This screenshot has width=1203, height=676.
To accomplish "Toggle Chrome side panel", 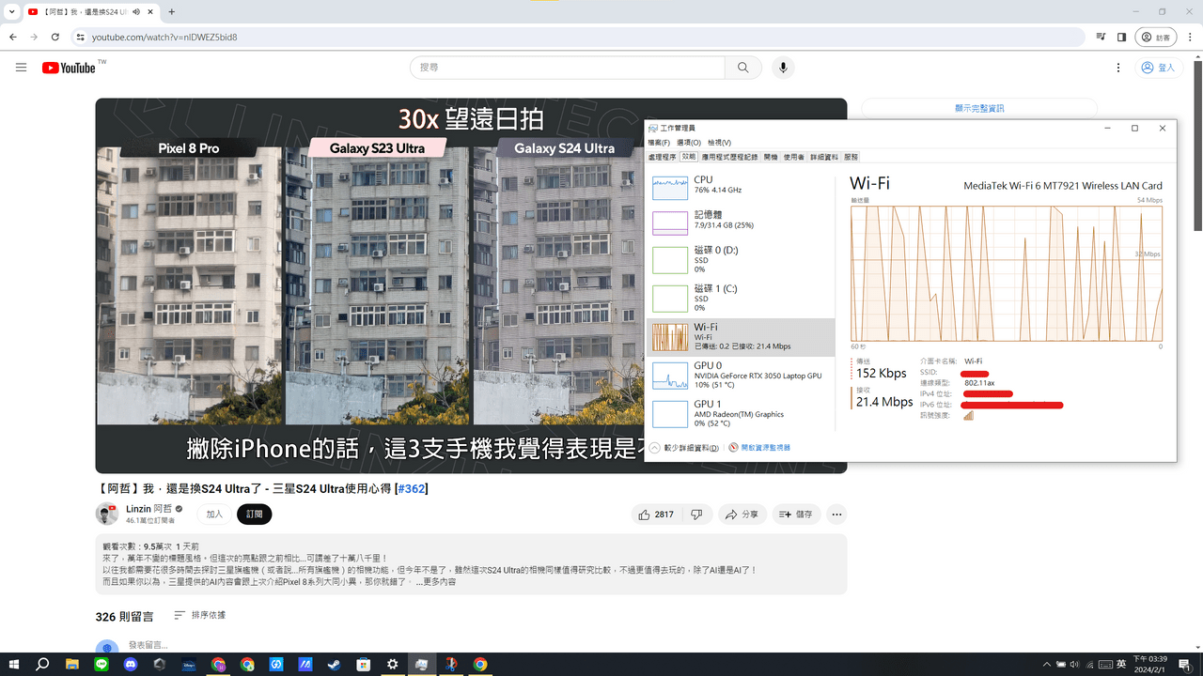I will [x=1121, y=38].
